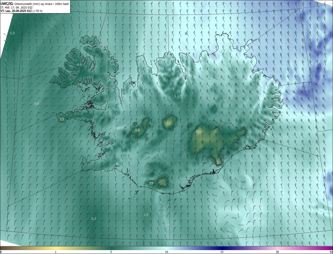Click the color scale tick labeled 50
The image size is (333, 254).
pos(331,252)
